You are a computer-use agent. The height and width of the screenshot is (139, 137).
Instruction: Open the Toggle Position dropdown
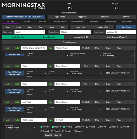point(20,128)
